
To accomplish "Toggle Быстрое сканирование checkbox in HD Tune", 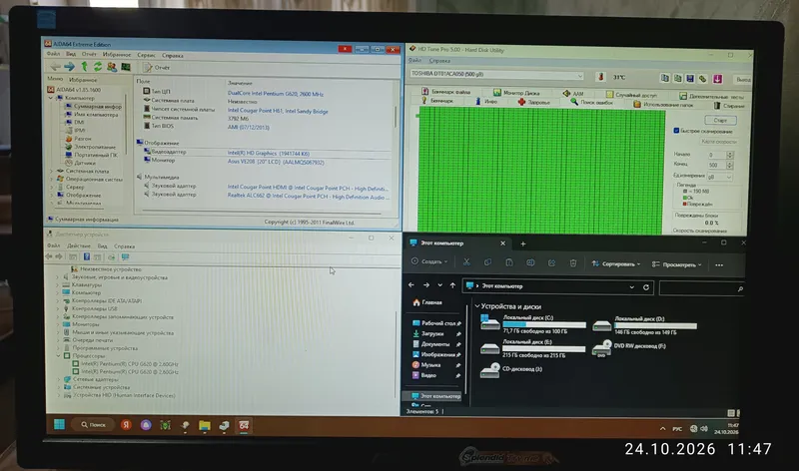I will (x=676, y=131).
